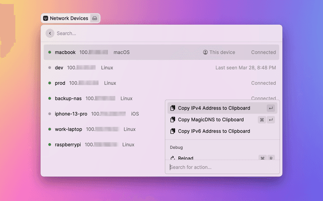Screen dimensions: 323x201
Task: Click the Reload circular arrow icon
Action: pos(173,158)
